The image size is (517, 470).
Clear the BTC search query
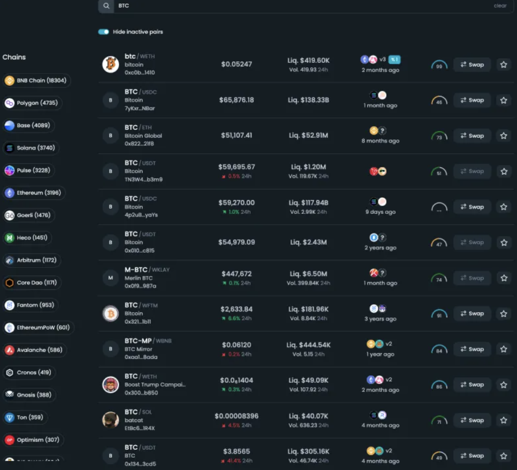pyautogui.click(x=500, y=6)
